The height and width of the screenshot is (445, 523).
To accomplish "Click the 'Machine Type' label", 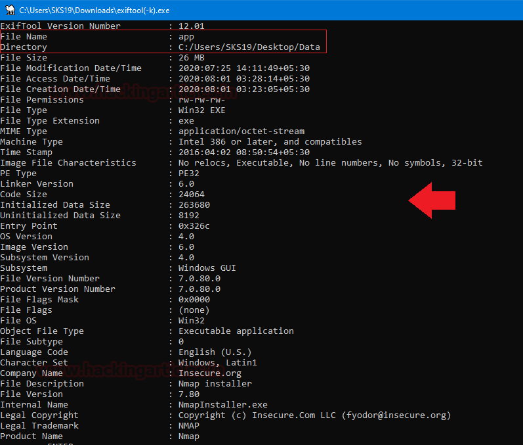I will point(31,142).
